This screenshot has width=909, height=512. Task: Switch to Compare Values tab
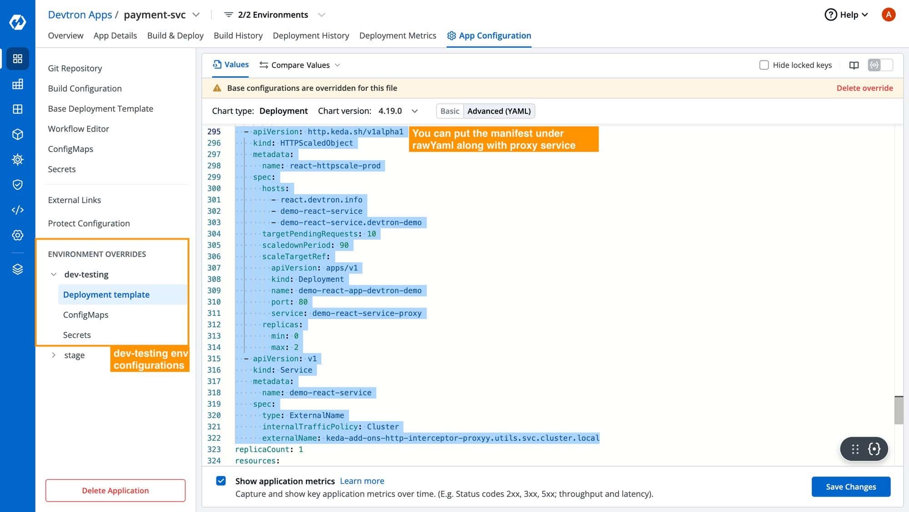coord(300,64)
